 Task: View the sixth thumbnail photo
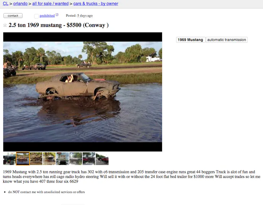pyautogui.click(x=76, y=159)
